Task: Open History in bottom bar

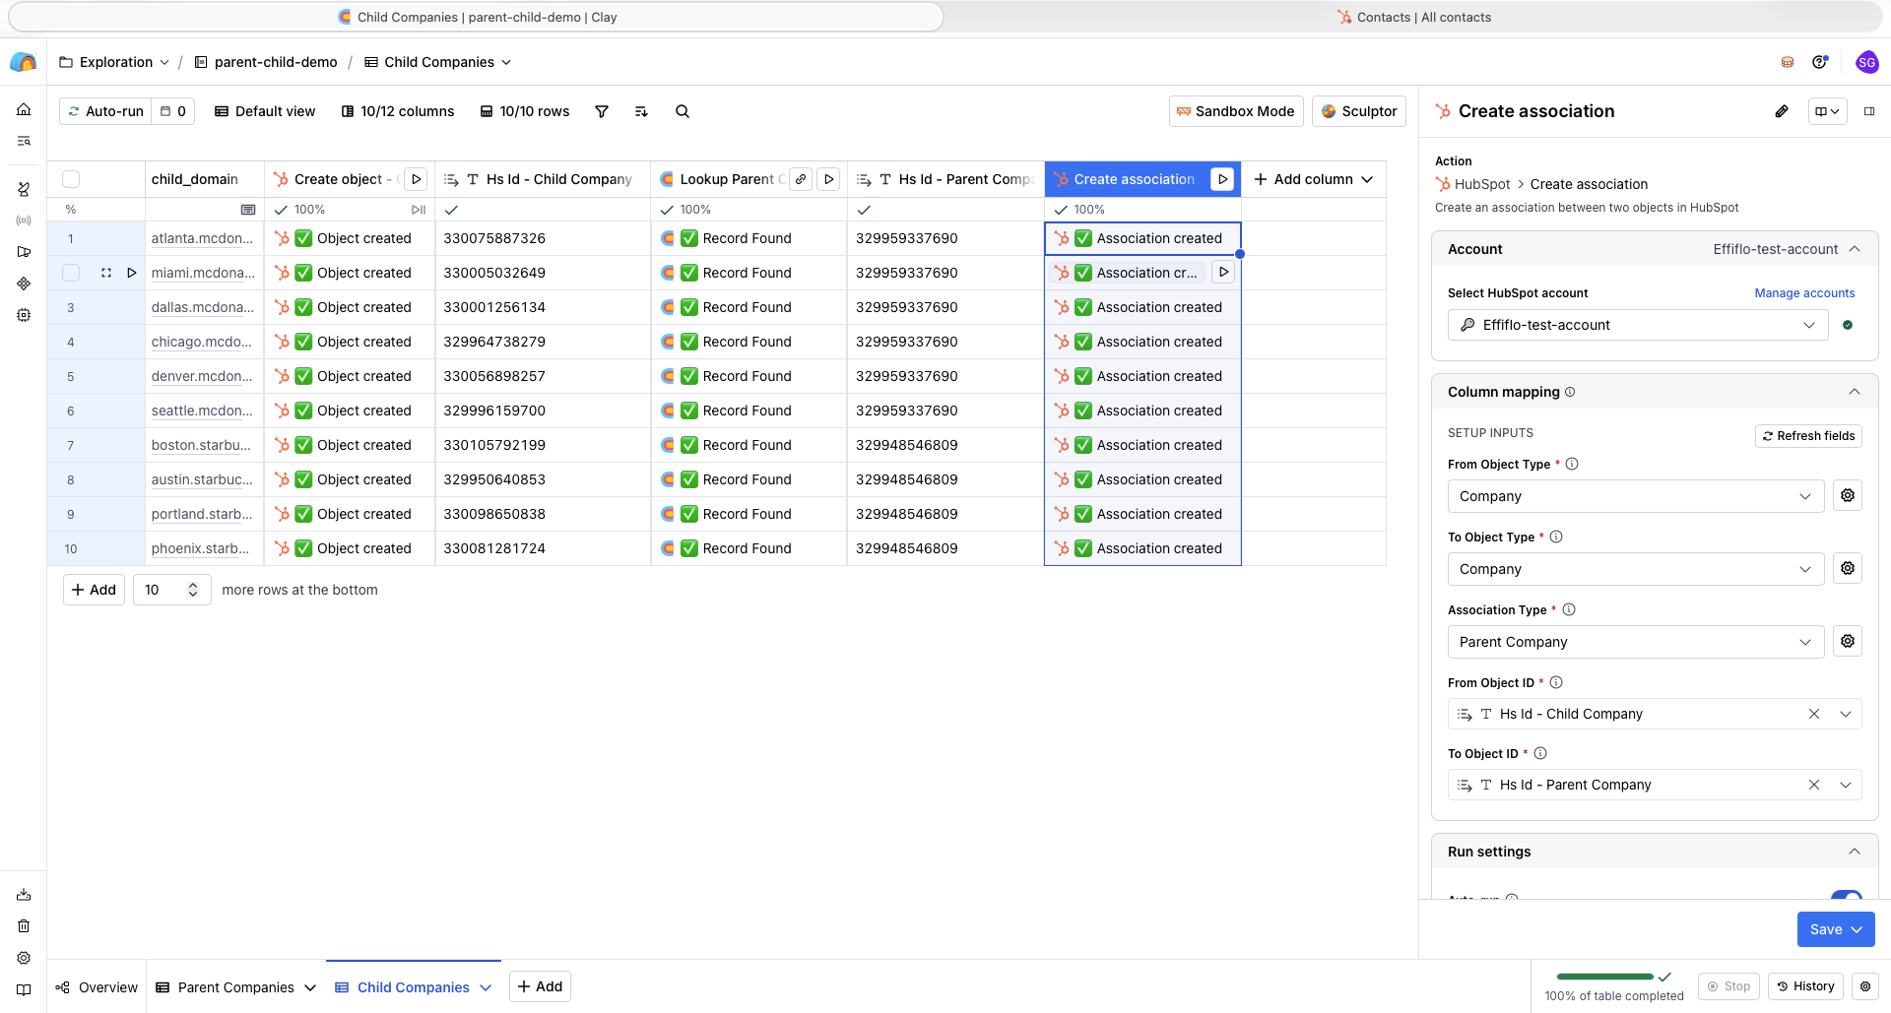Action: click(1805, 986)
